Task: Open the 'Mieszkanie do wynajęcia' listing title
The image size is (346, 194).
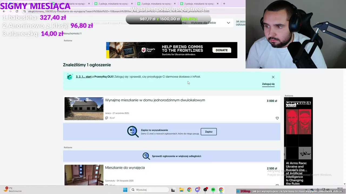Action: (125, 168)
